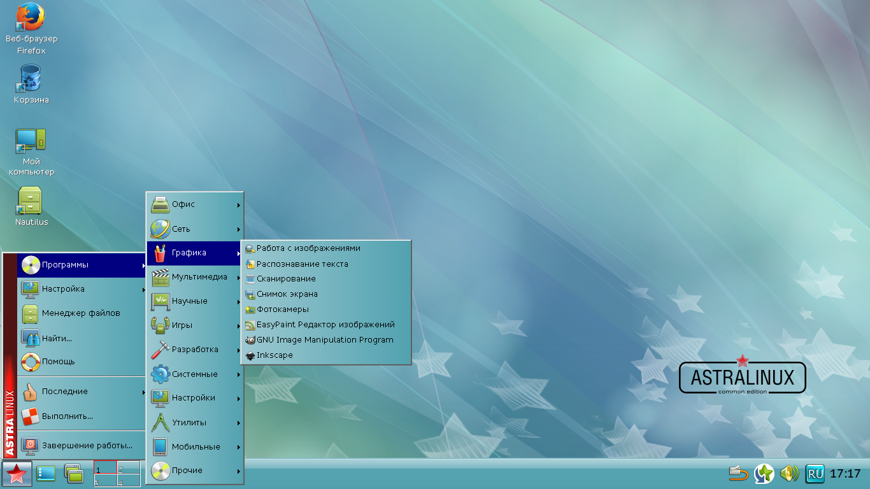Image resolution: width=870 pixels, height=489 pixels.
Task: Expand the Настройка submenu arrow
Action: point(145,289)
